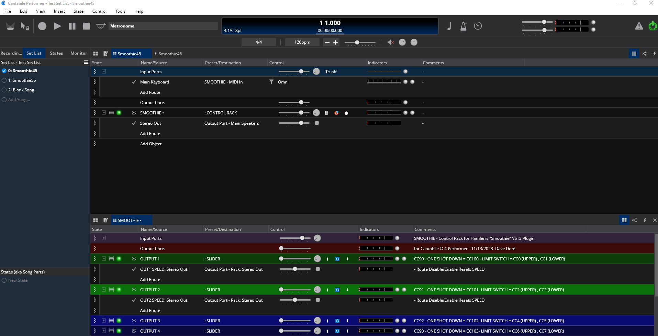Click the warning triangle icon

(639, 26)
